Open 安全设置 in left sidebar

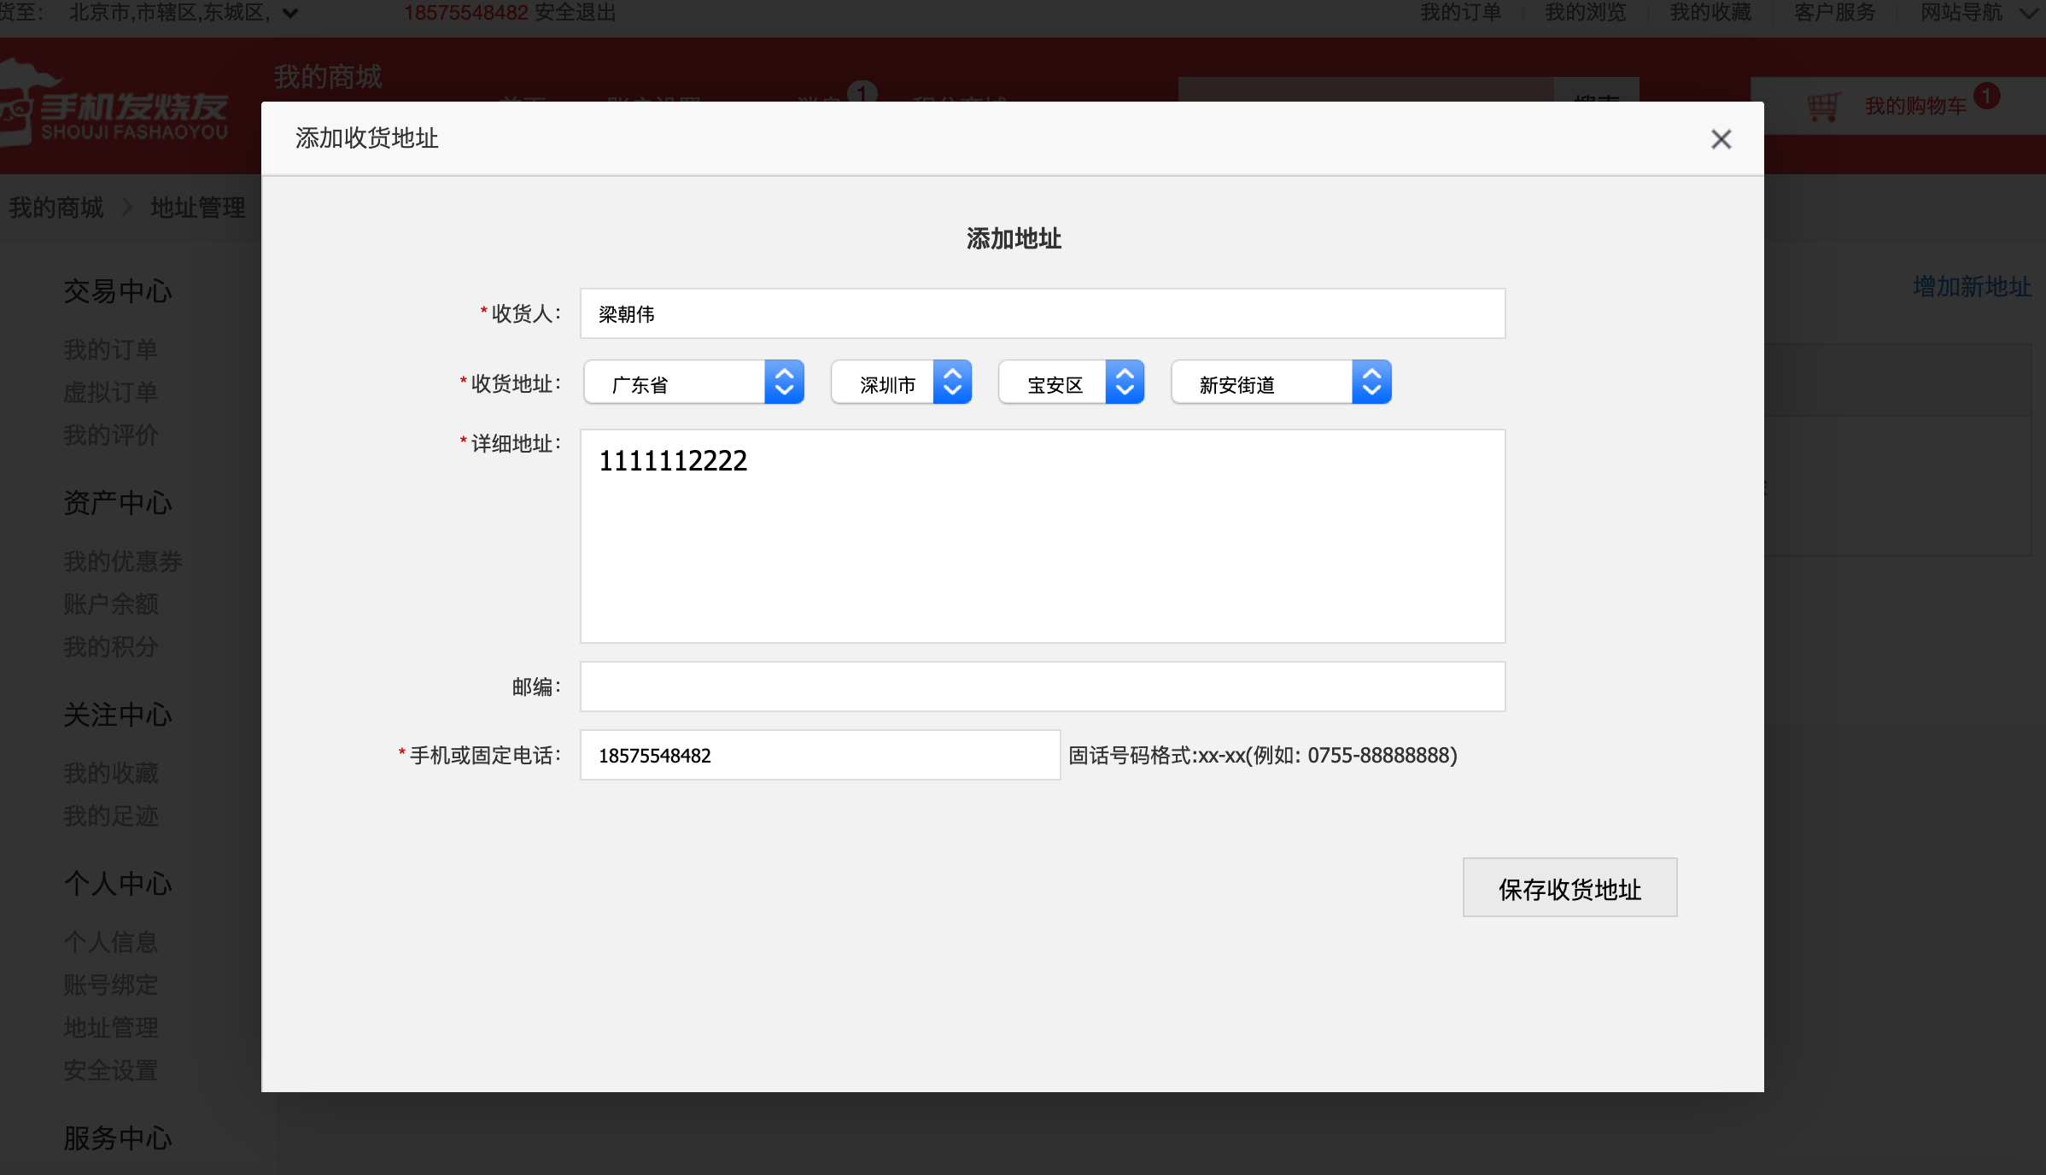pos(111,1070)
